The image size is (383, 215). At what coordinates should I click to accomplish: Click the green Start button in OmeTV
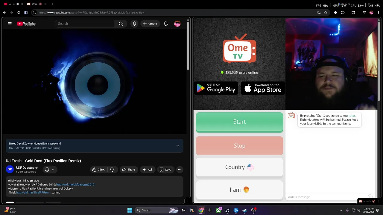click(239, 122)
